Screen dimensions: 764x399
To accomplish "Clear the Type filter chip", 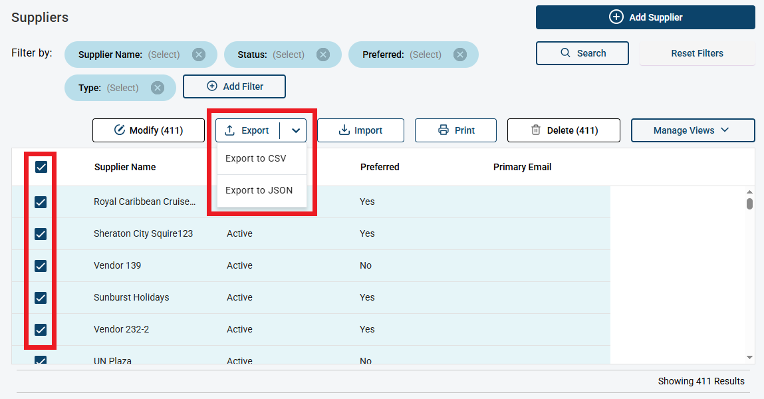I will 157,88.
